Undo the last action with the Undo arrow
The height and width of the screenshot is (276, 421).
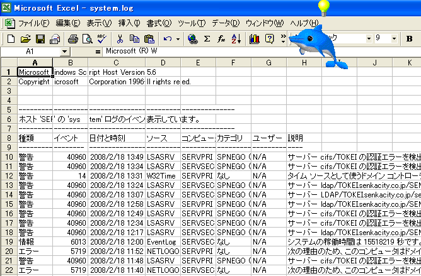(168, 39)
